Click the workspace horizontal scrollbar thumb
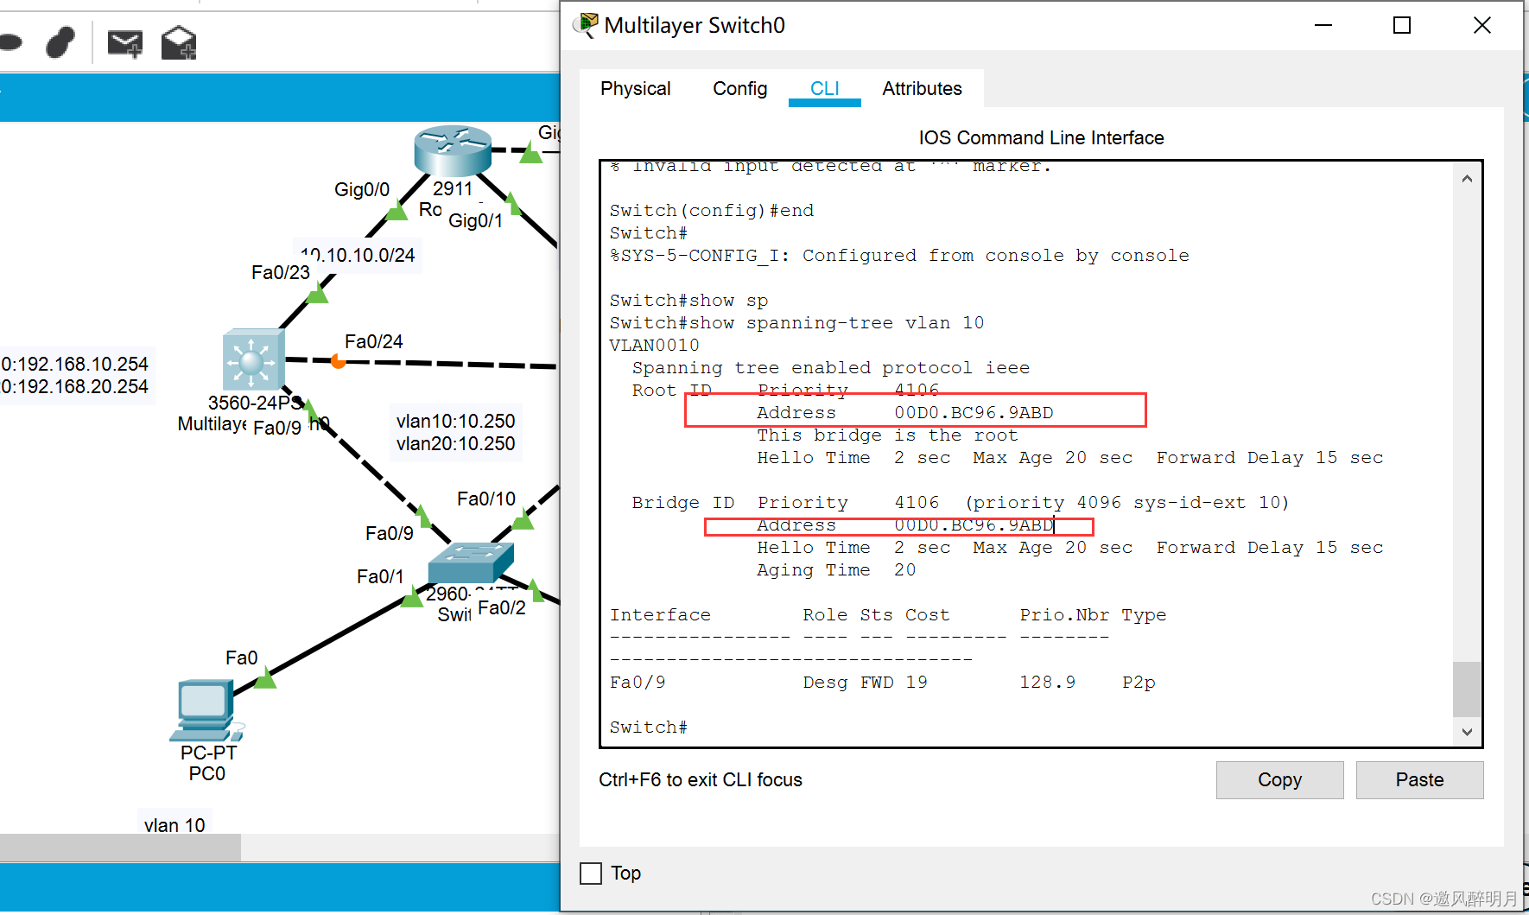This screenshot has width=1529, height=915. 120,848
